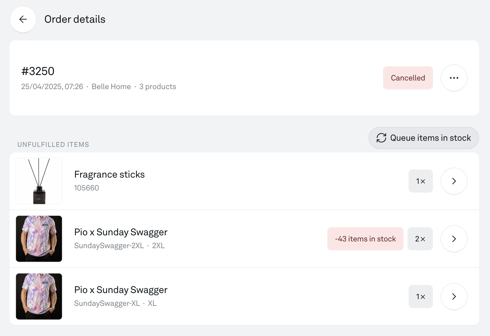This screenshot has height=336, width=490.
Task: Click order number #3250
Action: 38,71
